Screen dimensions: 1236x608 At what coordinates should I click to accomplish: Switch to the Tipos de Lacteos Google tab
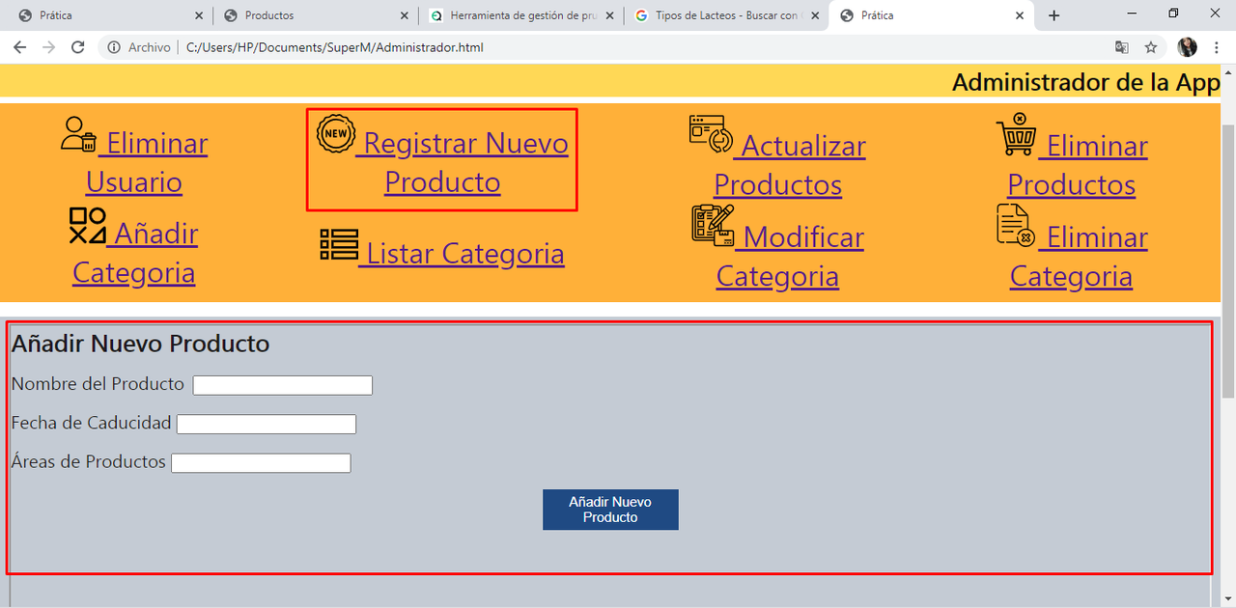point(726,15)
